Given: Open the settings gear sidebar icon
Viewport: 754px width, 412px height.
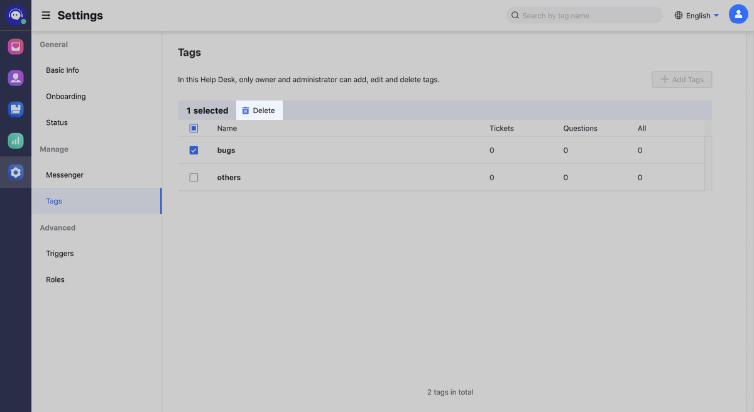Looking at the screenshot, I should coord(16,172).
